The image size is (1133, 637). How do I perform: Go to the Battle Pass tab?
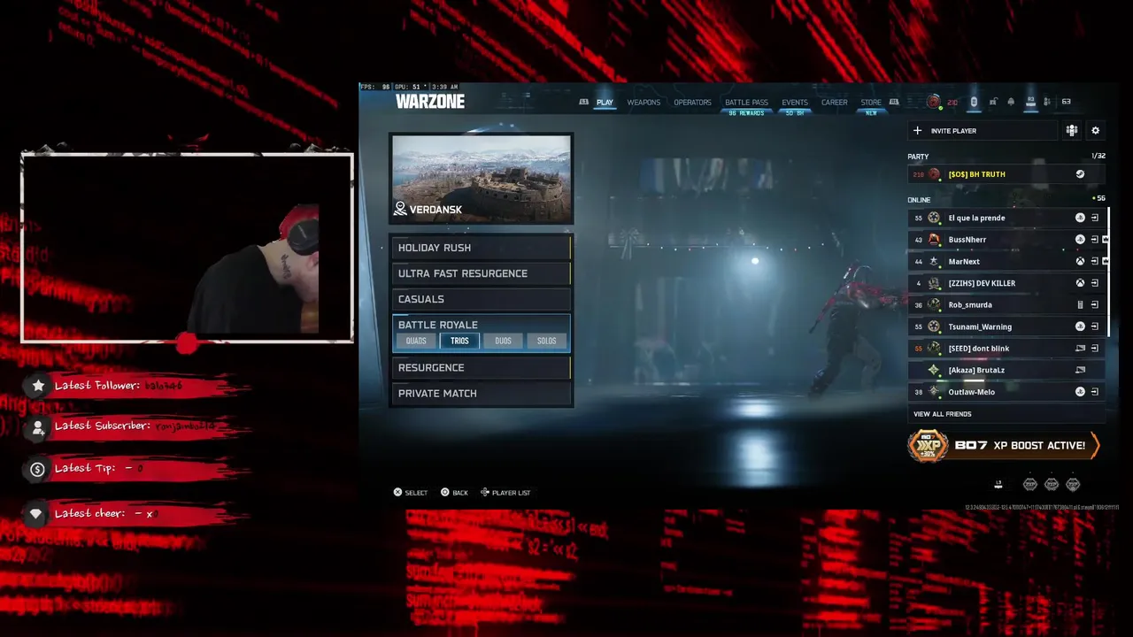tap(746, 103)
